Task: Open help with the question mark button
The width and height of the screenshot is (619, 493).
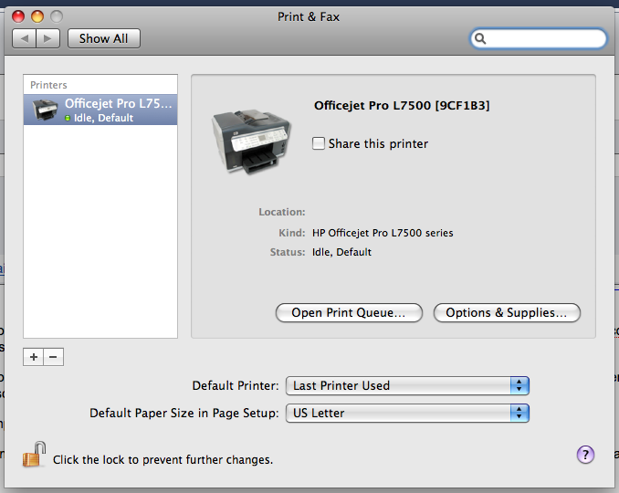Action: (586, 455)
